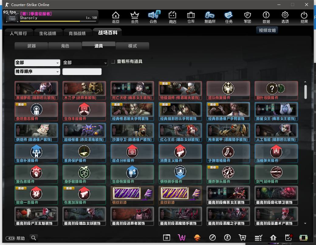Open the 金纹彩漆 paint item
This screenshot has width=316, height=245.
[180, 195]
